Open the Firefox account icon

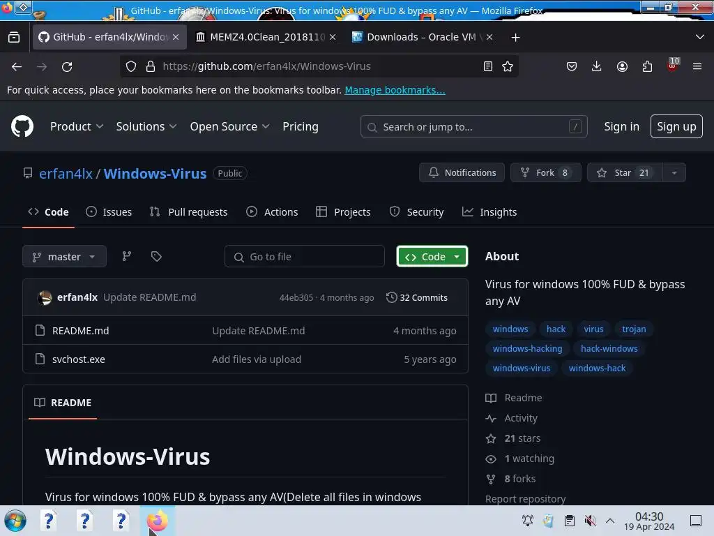click(x=622, y=66)
